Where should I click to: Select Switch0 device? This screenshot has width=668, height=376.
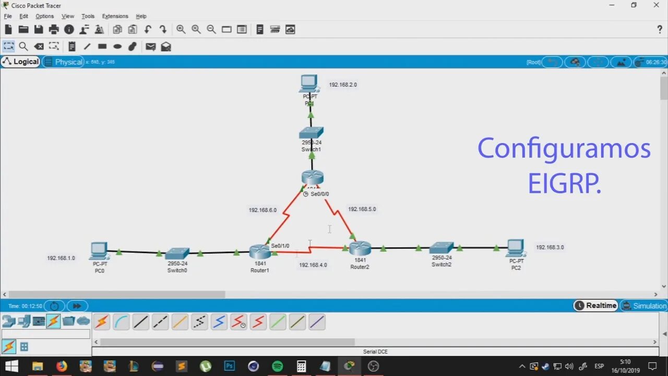point(177,253)
